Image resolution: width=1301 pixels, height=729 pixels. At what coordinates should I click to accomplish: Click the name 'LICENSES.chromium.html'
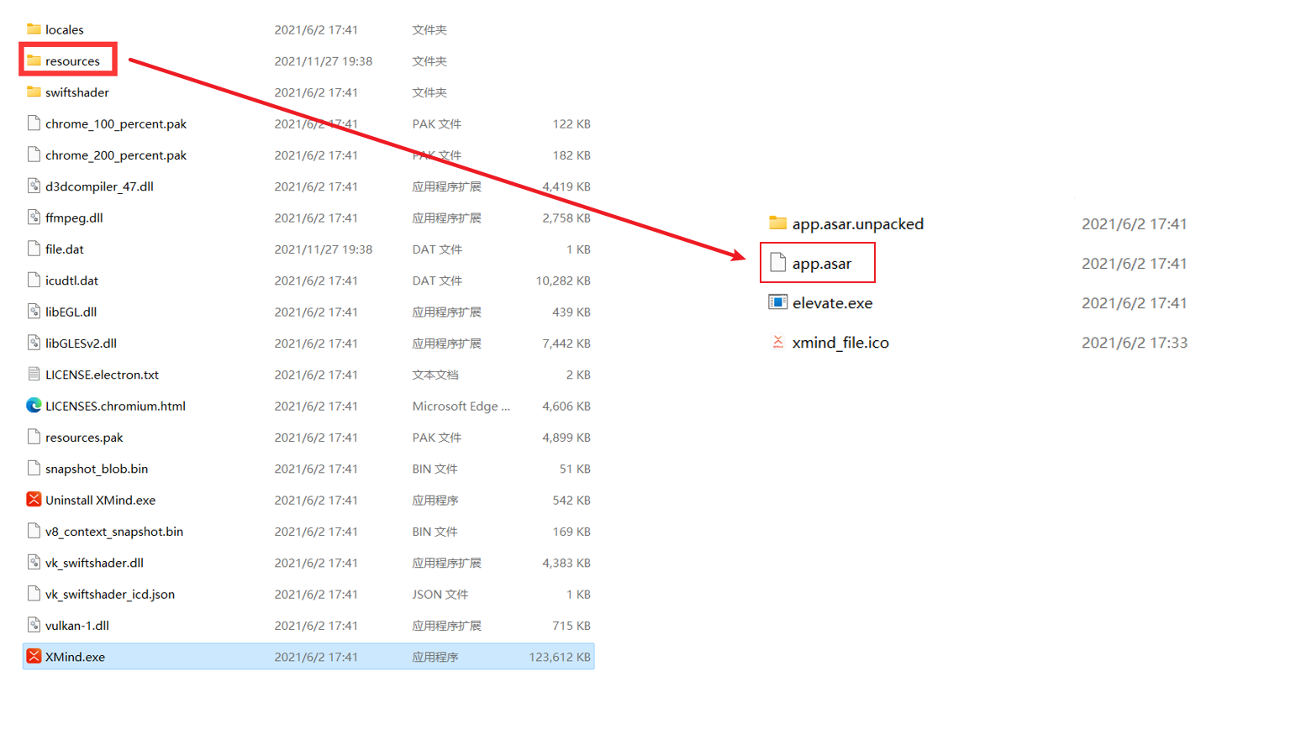point(115,406)
